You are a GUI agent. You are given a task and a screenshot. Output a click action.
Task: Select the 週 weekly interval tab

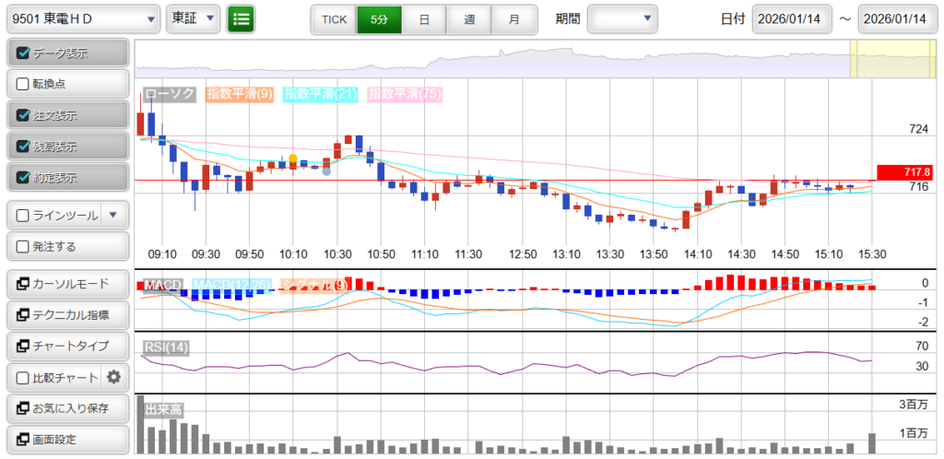point(469,18)
